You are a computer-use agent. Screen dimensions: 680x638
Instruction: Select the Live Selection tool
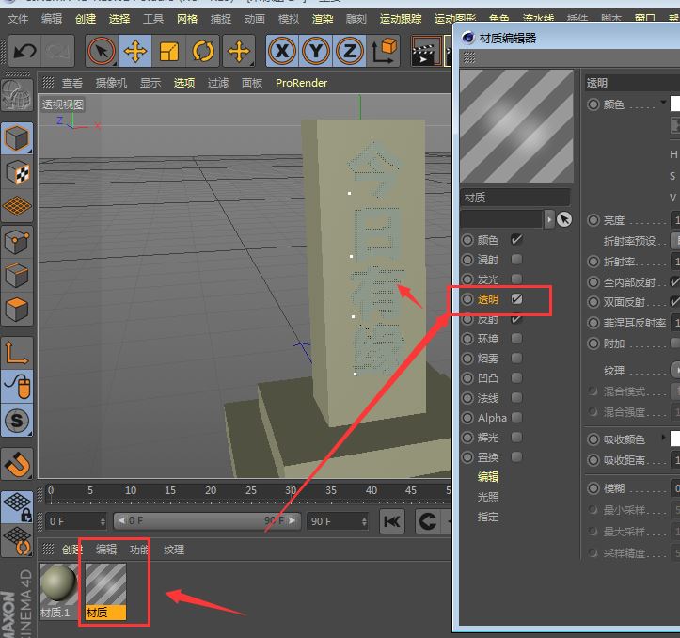(102, 52)
